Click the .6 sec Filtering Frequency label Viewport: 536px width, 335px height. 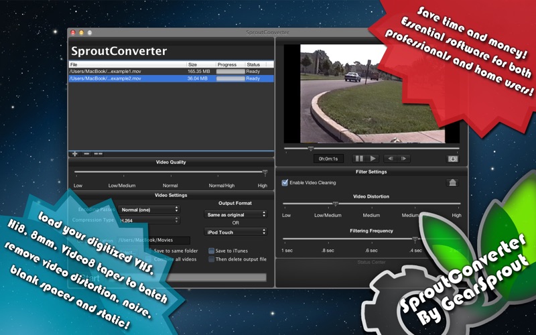pyautogui.click(x=371, y=251)
